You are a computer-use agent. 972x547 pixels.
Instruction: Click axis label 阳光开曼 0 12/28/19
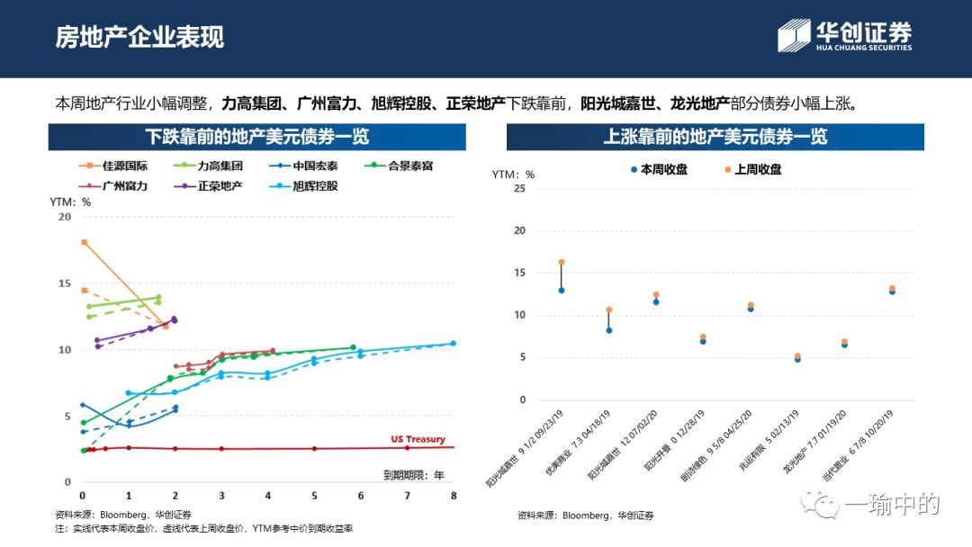pyautogui.click(x=674, y=441)
